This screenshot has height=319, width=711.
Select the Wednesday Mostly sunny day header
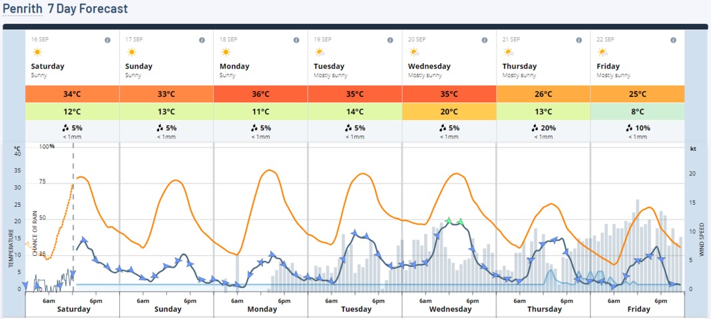[449, 58]
